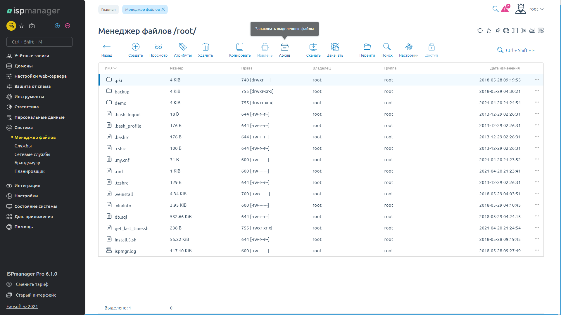Click the globe icon in page toolbar
The image size is (561, 315).
click(x=506, y=31)
